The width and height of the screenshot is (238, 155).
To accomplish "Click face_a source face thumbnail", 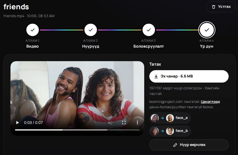I will pyautogui.click(x=155, y=118).
